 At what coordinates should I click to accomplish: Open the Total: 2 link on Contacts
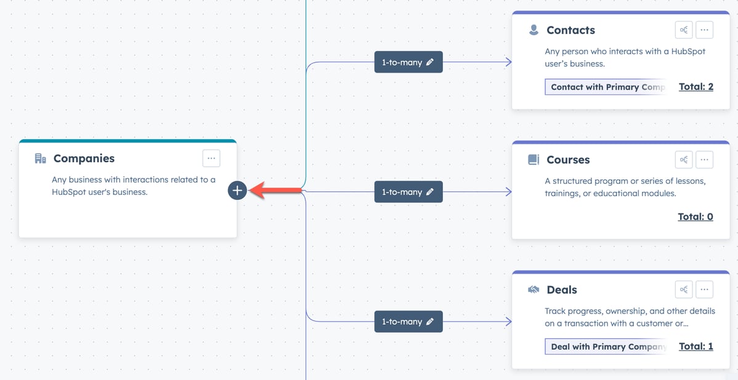coord(695,86)
